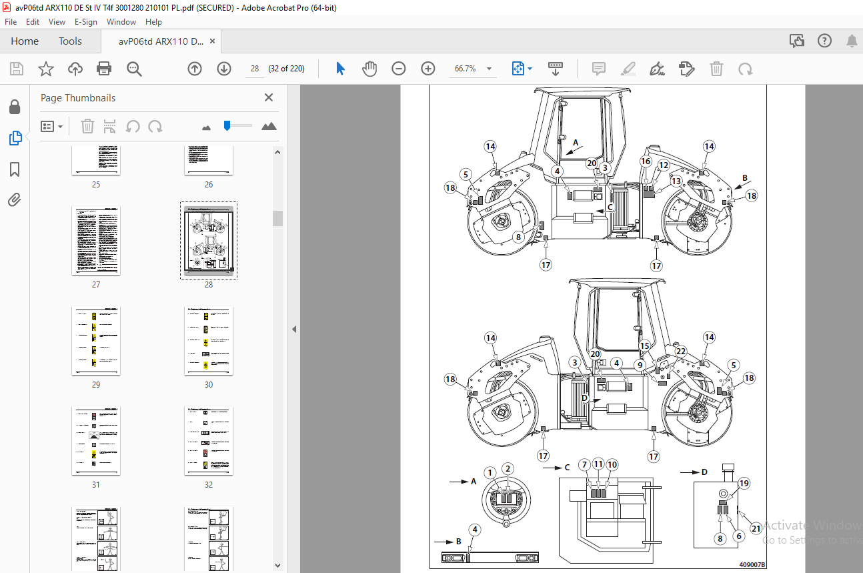Select page 29 thumbnail
This screenshot has width=863, height=573.
pos(96,341)
